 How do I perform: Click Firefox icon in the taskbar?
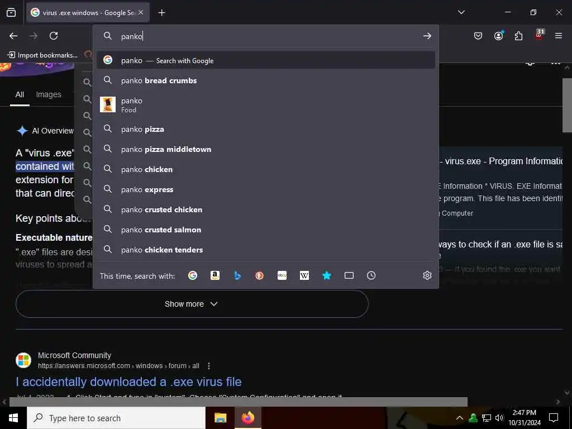(247, 418)
